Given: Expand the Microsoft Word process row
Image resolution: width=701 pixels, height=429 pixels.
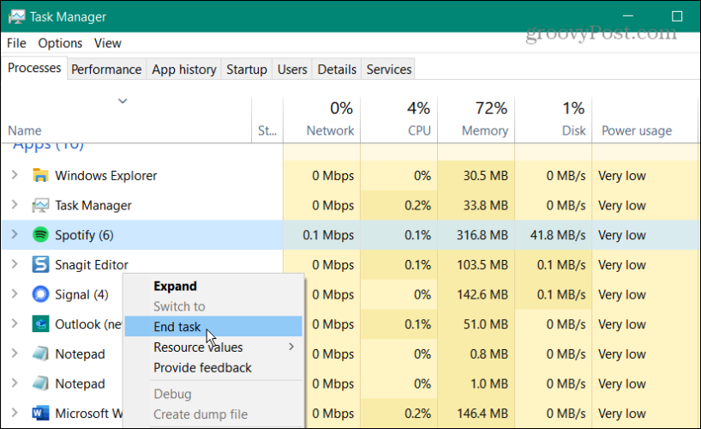Looking at the screenshot, I should [x=15, y=413].
